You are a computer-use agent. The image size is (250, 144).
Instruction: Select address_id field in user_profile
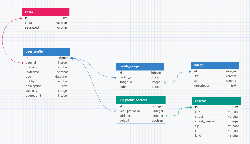tap(47, 96)
